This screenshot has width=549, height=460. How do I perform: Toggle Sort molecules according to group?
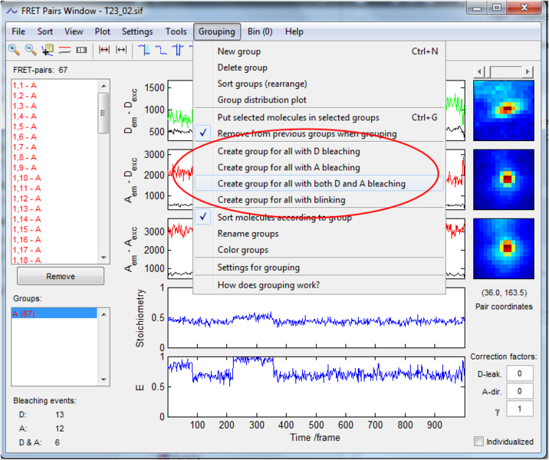pyautogui.click(x=284, y=217)
